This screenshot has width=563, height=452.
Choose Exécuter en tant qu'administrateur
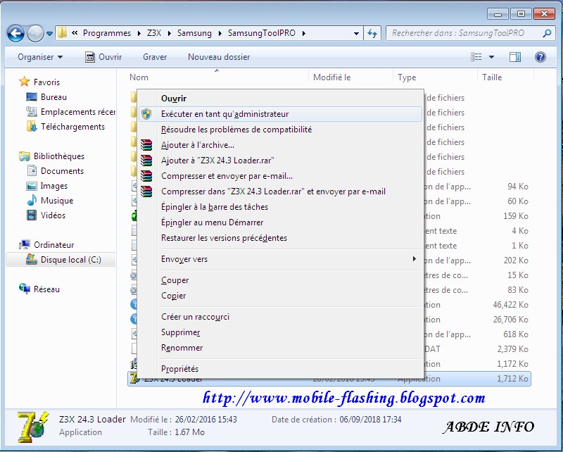pyautogui.click(x=280, y=114)
